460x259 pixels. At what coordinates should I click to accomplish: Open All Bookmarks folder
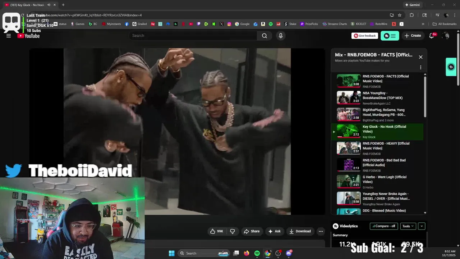[x=445, y=24]
